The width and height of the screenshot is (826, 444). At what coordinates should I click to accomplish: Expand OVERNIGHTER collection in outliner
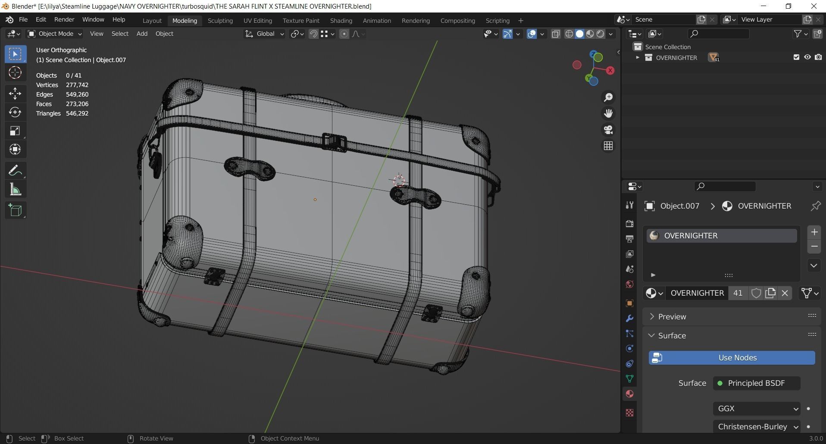point(638,57)
